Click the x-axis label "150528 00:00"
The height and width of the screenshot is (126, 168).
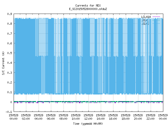13,117
